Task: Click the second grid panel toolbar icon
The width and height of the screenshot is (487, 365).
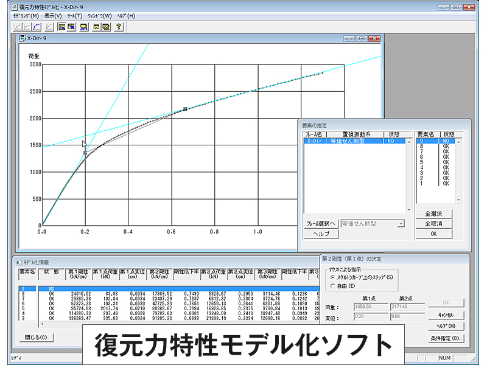Action: (71, 27)
